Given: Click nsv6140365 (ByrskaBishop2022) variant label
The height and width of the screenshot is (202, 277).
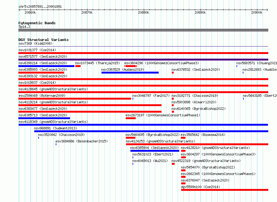Looking at the screenshot, I should (x=199, y=109).
